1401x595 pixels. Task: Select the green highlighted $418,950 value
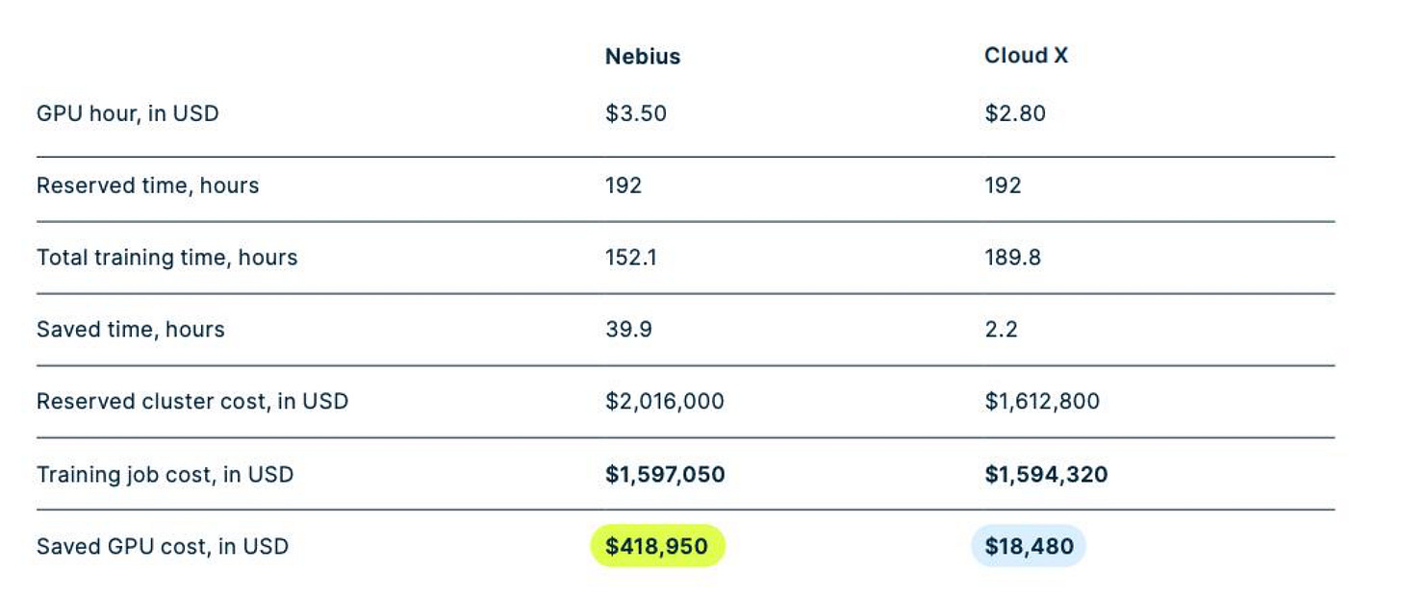click(x=657, y=547)
